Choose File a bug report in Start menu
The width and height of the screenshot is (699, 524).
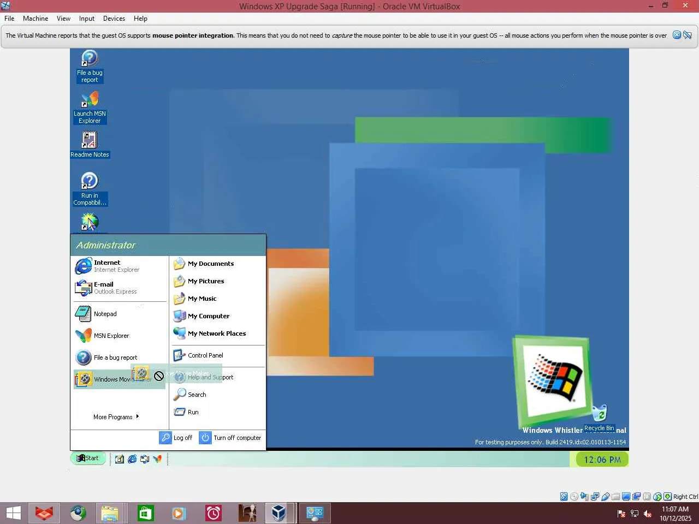tap(119, 358)
